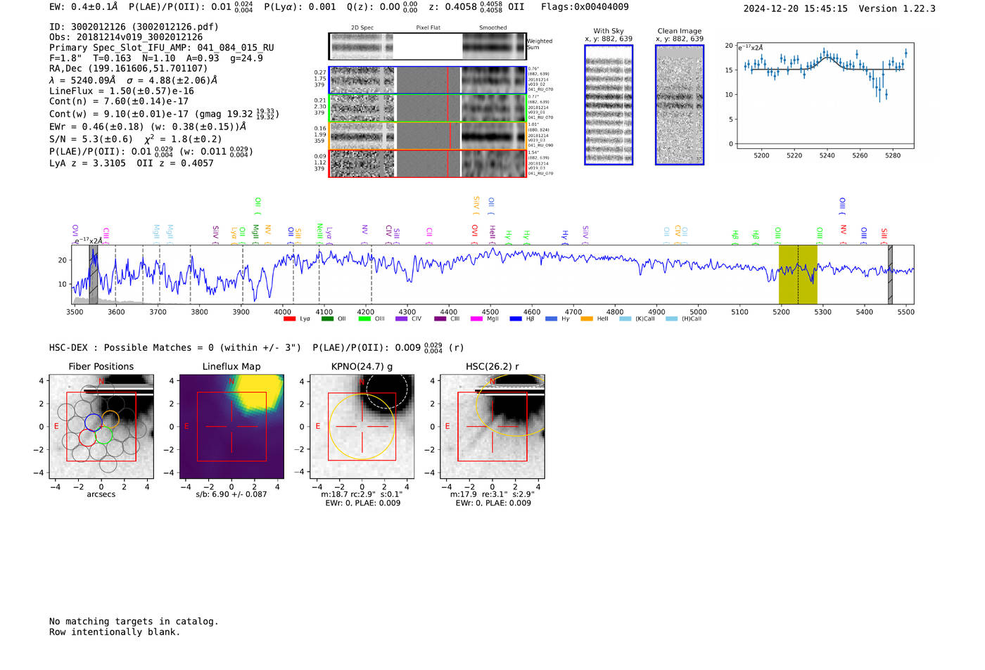Click the timestamp 2024-12-20 15:45:15
The image size is (985, 670).
[796, 8]
